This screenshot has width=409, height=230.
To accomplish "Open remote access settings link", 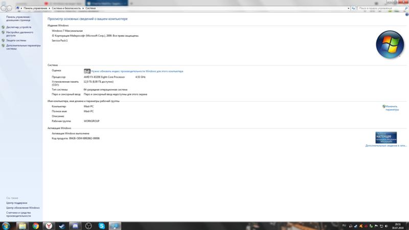I will click(x=19, y=34).
